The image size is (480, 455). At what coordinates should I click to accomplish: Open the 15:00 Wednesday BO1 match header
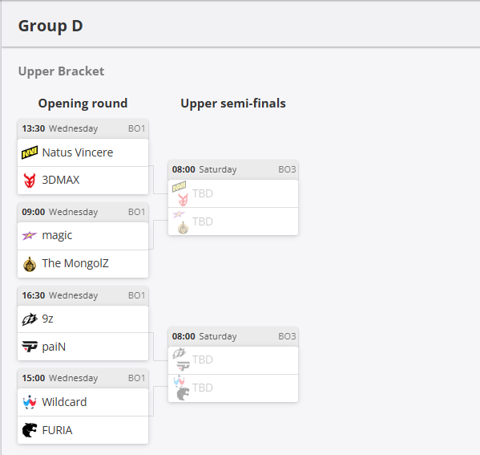tap(83, 378)
